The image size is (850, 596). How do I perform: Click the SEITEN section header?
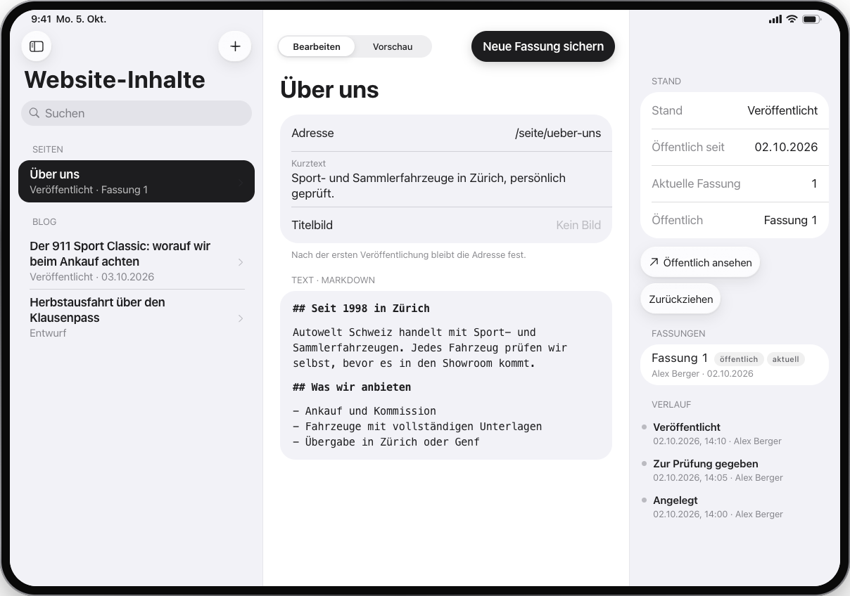tap(48, 150)
